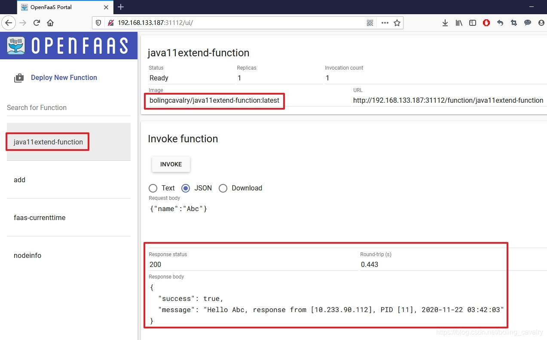Click the chat bubble extension icon

[x=528, y=23]
